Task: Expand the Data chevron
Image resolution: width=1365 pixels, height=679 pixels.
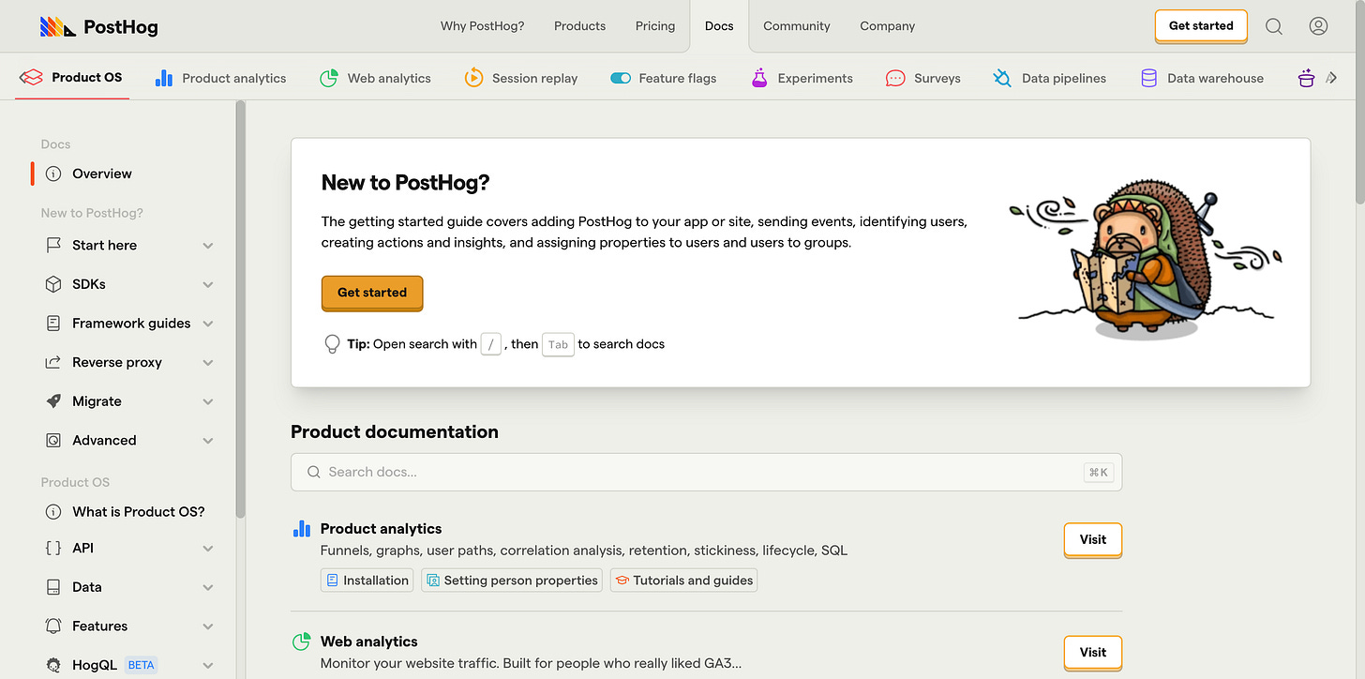Action: click(x=208, y=588)
